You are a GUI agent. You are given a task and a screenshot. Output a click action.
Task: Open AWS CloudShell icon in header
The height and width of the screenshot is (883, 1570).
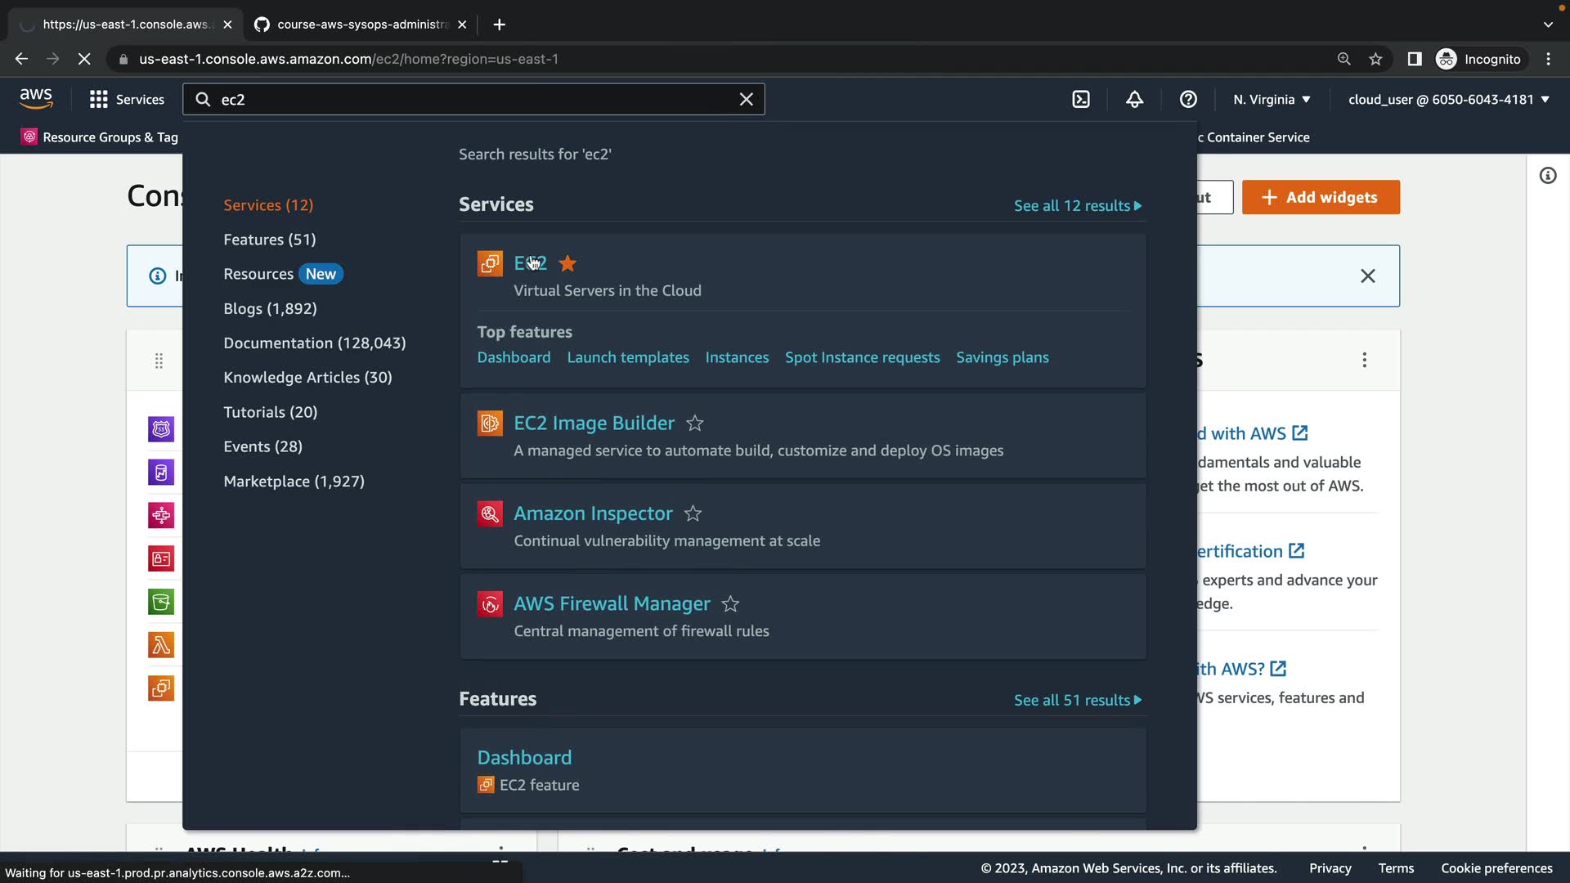(1081, 99)
